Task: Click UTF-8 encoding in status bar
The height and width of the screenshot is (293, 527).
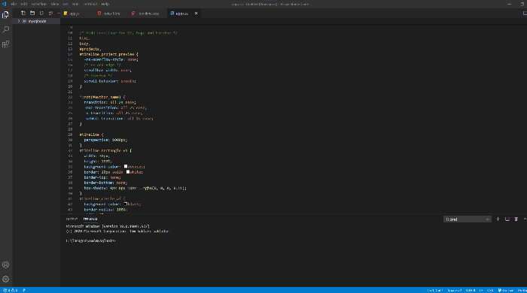Action: point(471,290)
